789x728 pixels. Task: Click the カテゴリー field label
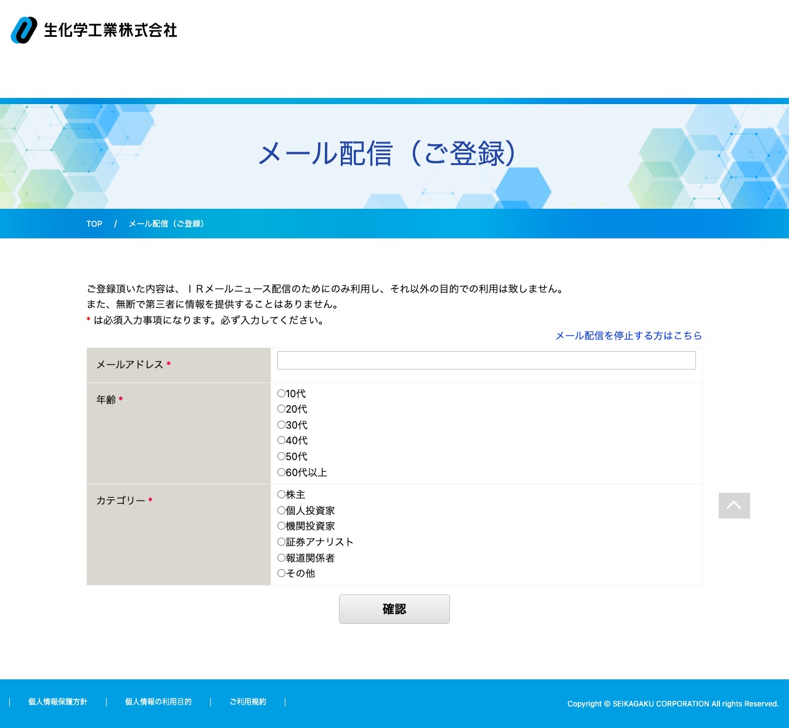point(121,501)
